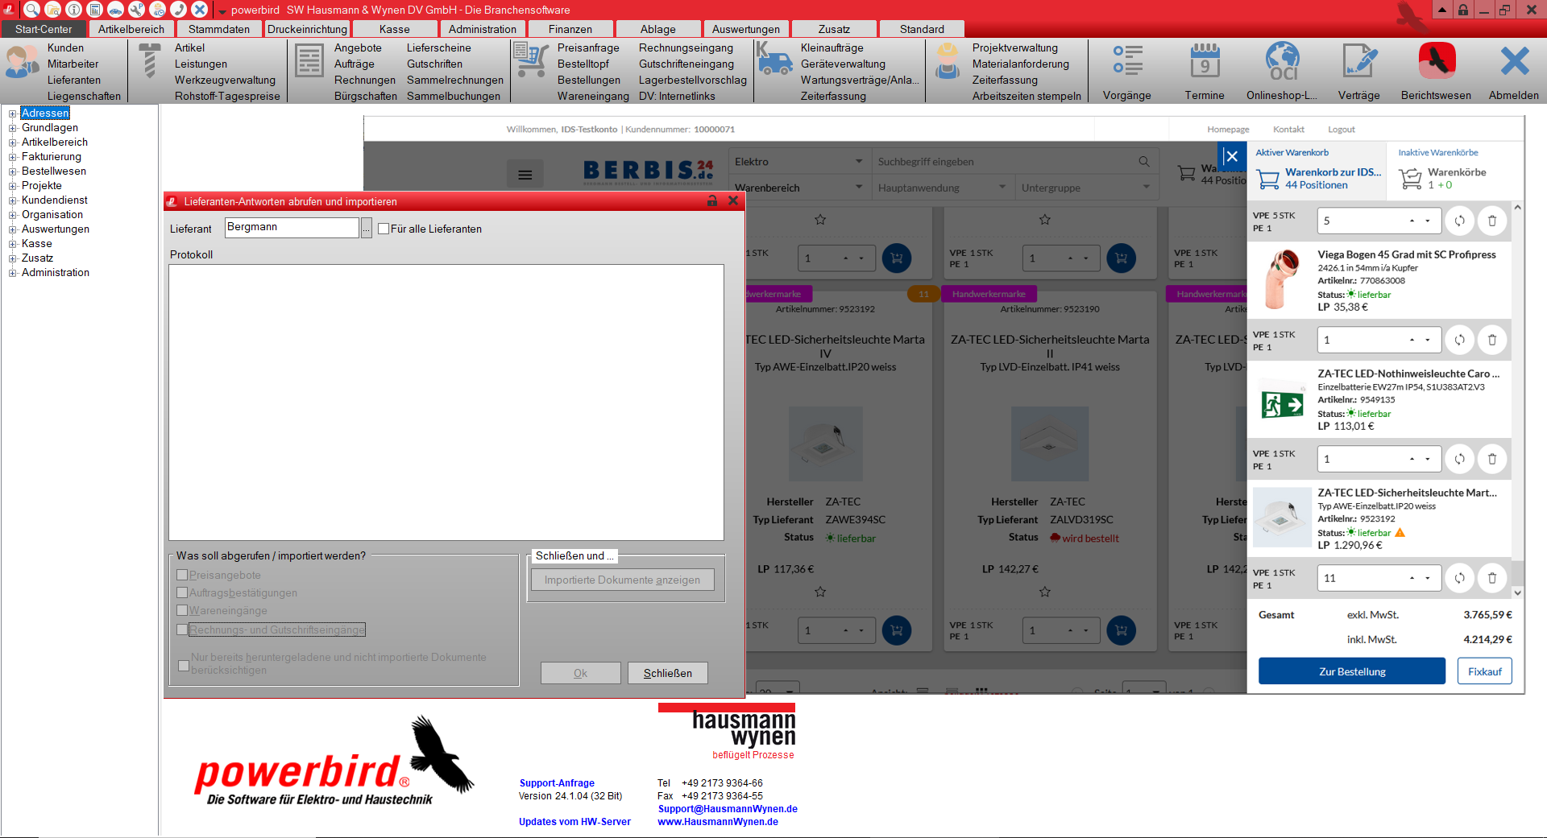Open the Hauptanwendung dropdown
Viewport: 1547px width, 838px height.
(x=943, y=188)
